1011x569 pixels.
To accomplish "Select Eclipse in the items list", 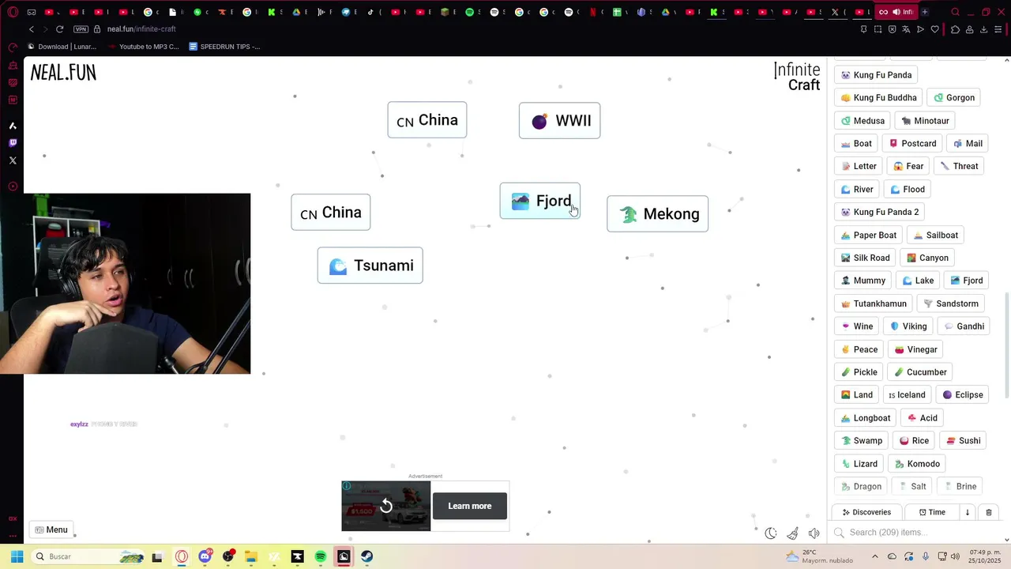I will point(963,395).
